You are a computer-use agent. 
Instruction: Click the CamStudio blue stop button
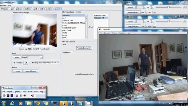tap(12, 95)
